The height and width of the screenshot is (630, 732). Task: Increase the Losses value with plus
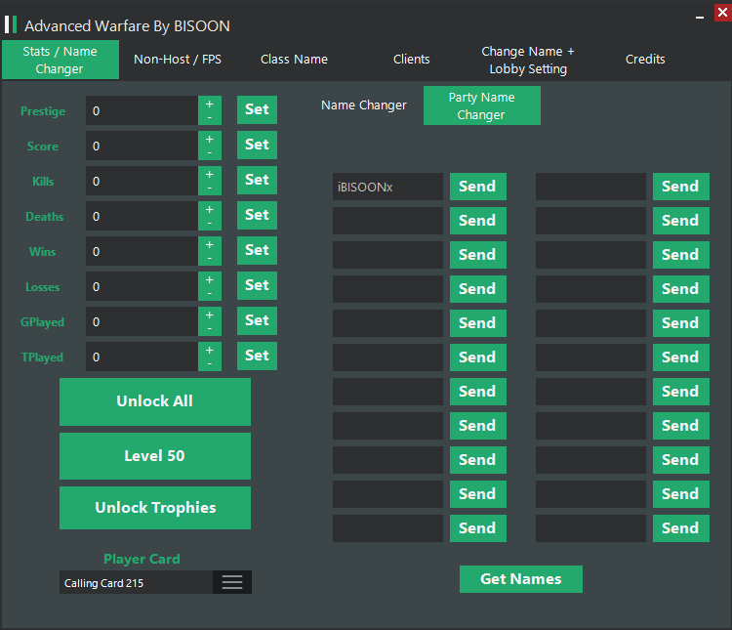pyautogui.click(x=210, y=279)
